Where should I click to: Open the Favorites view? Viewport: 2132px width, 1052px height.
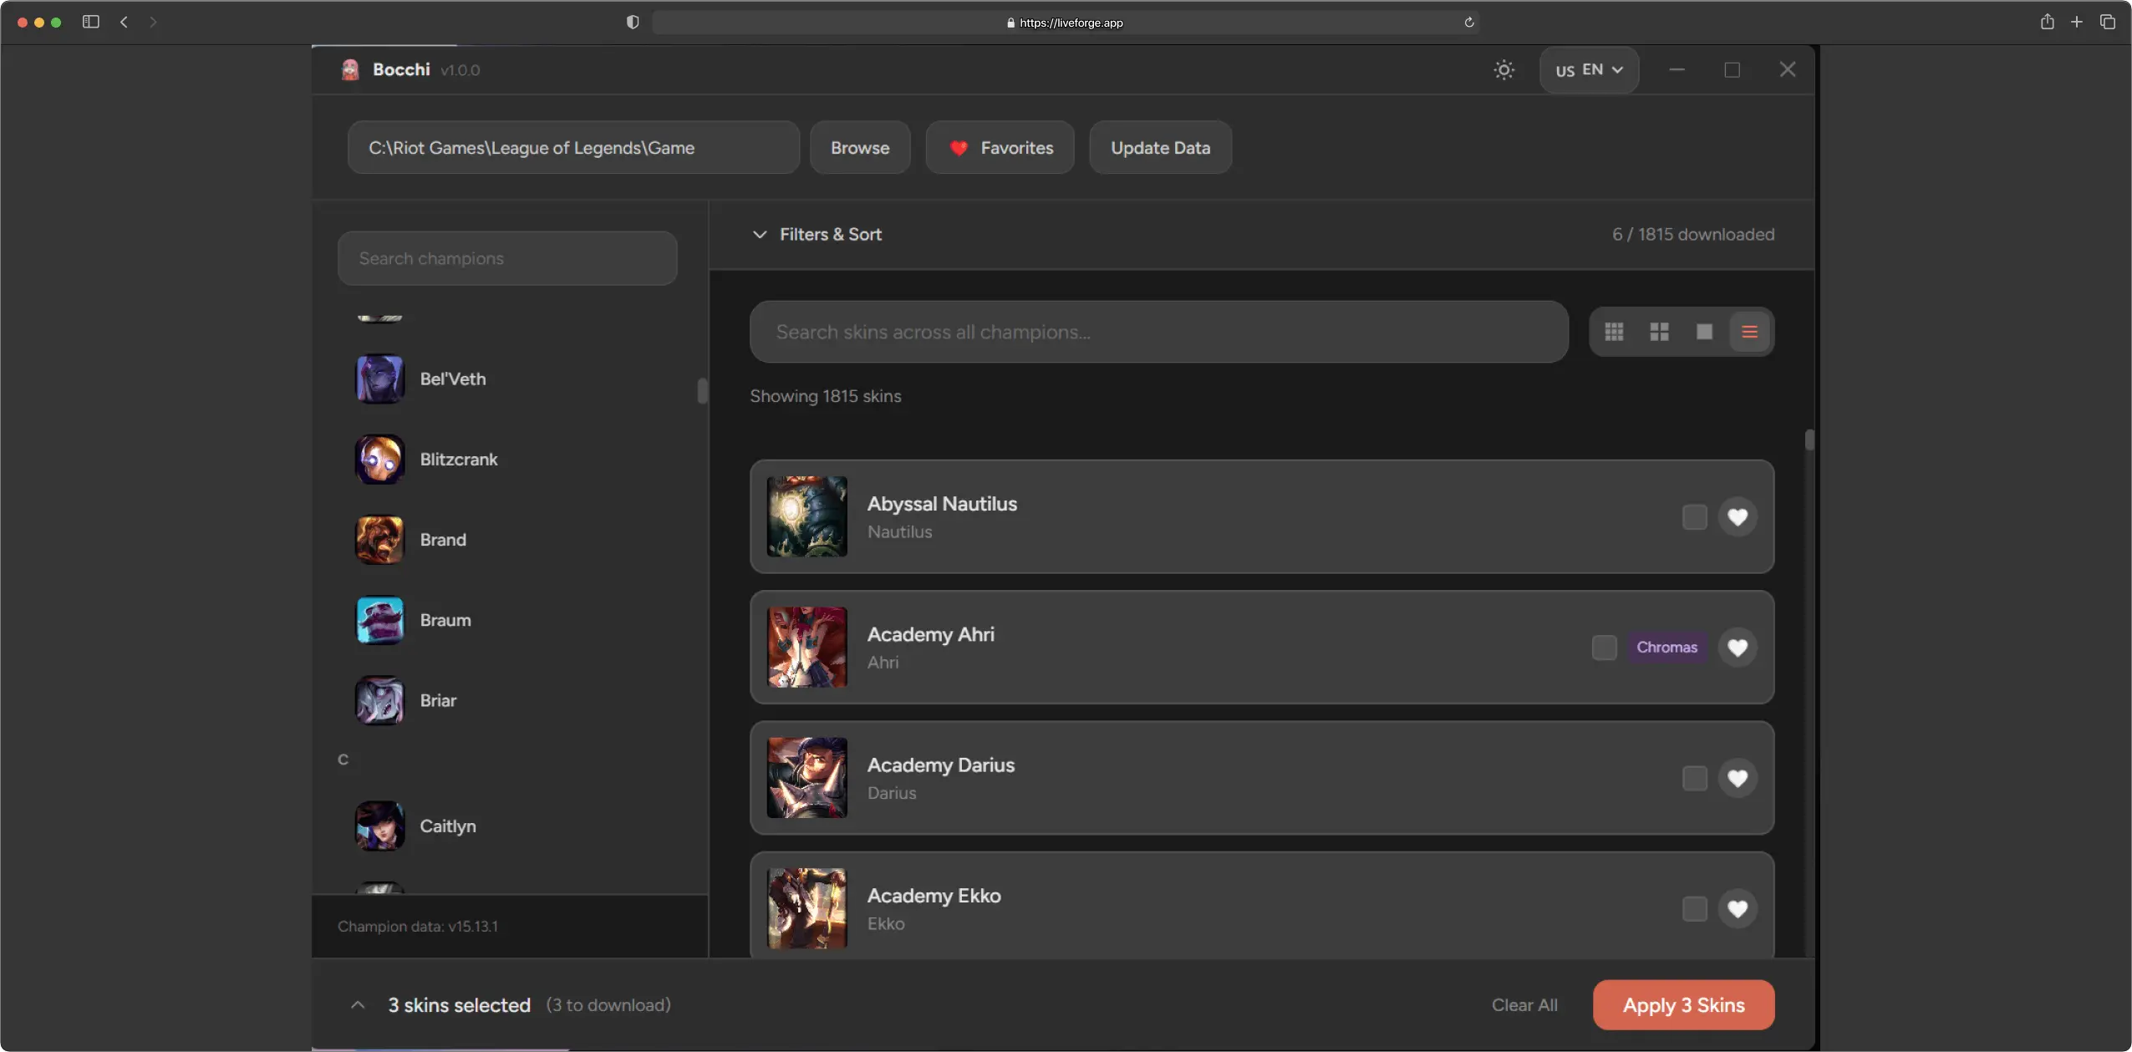[x=1000, y=148]
